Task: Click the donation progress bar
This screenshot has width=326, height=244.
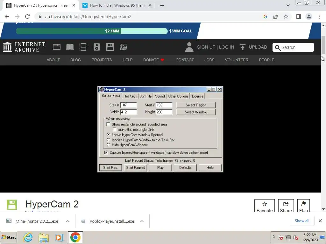Action: (92, 31)
